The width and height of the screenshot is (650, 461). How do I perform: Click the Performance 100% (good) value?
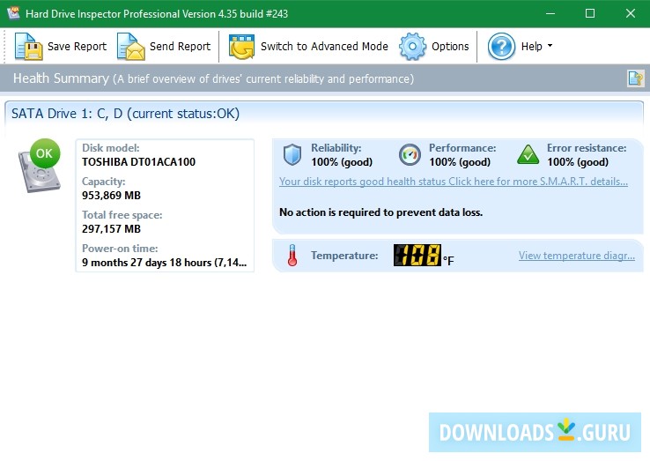[x=459, y=162]
